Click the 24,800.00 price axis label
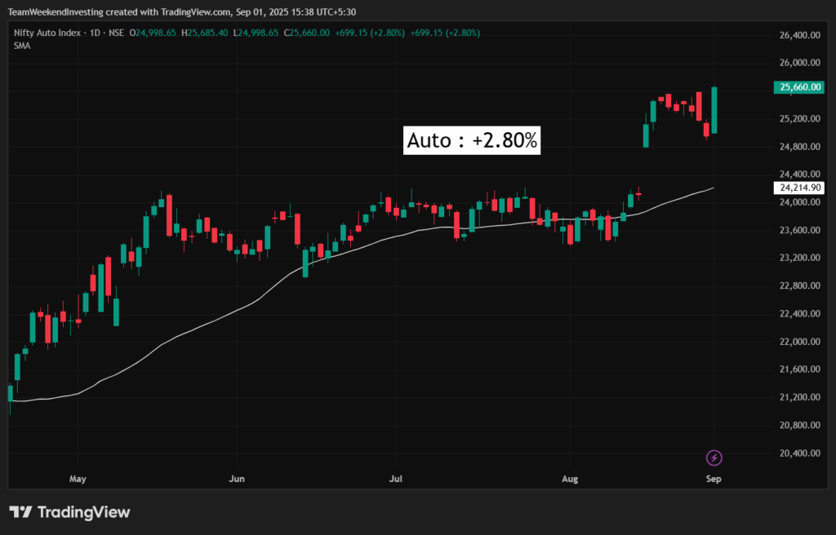This screenshot has height=535, width=836. pyautogui.click(x=800, y=147)
